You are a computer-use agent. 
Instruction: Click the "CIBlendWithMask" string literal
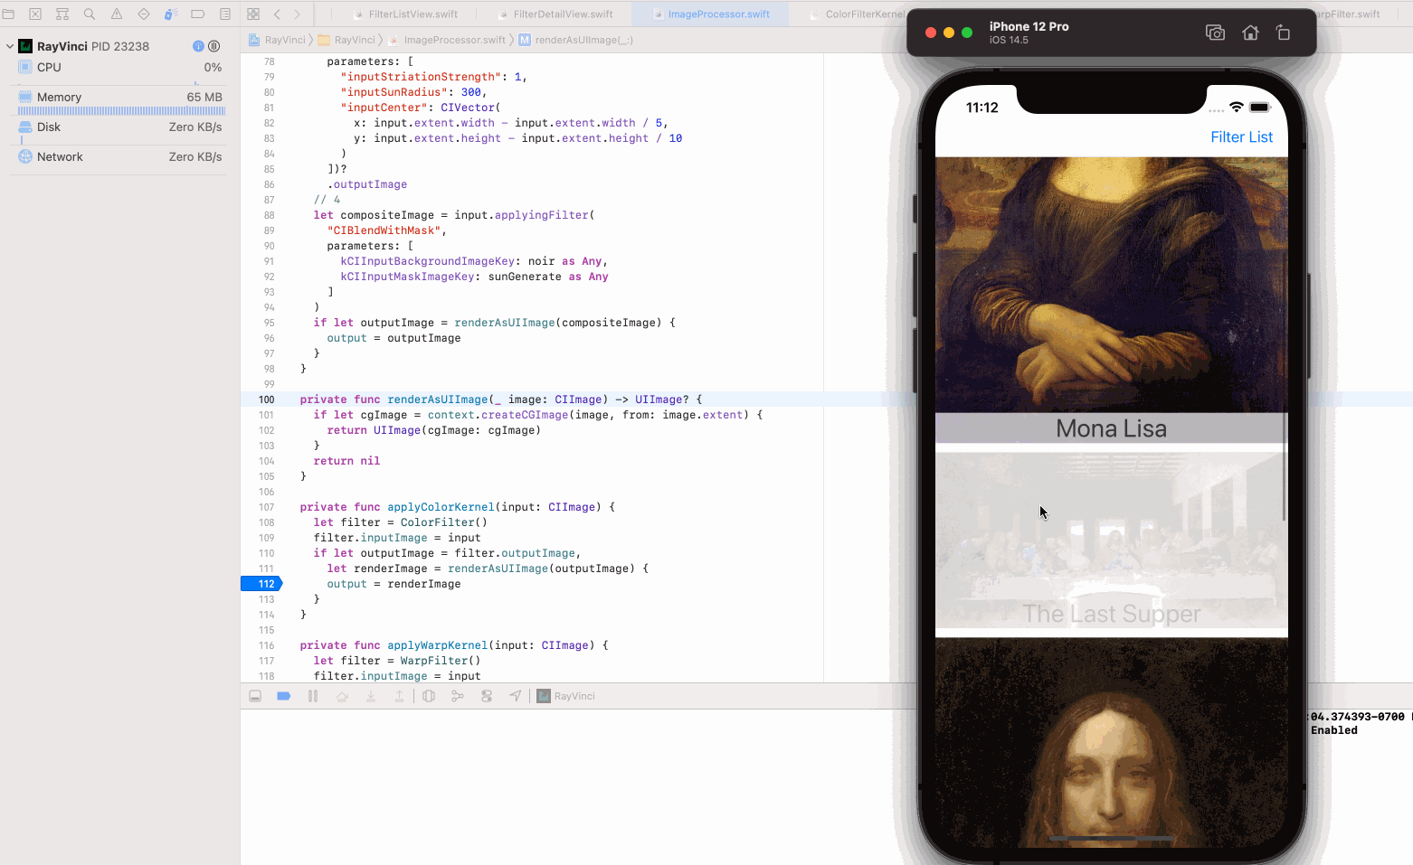pos(384,230)
